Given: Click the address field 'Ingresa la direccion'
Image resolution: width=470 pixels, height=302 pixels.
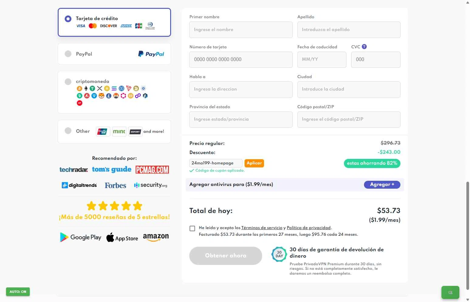Looking at the screenshot, I should point(241,89).
